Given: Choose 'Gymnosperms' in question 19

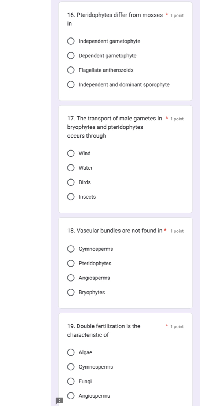Looking at the screenshot, I should point(71,367).
